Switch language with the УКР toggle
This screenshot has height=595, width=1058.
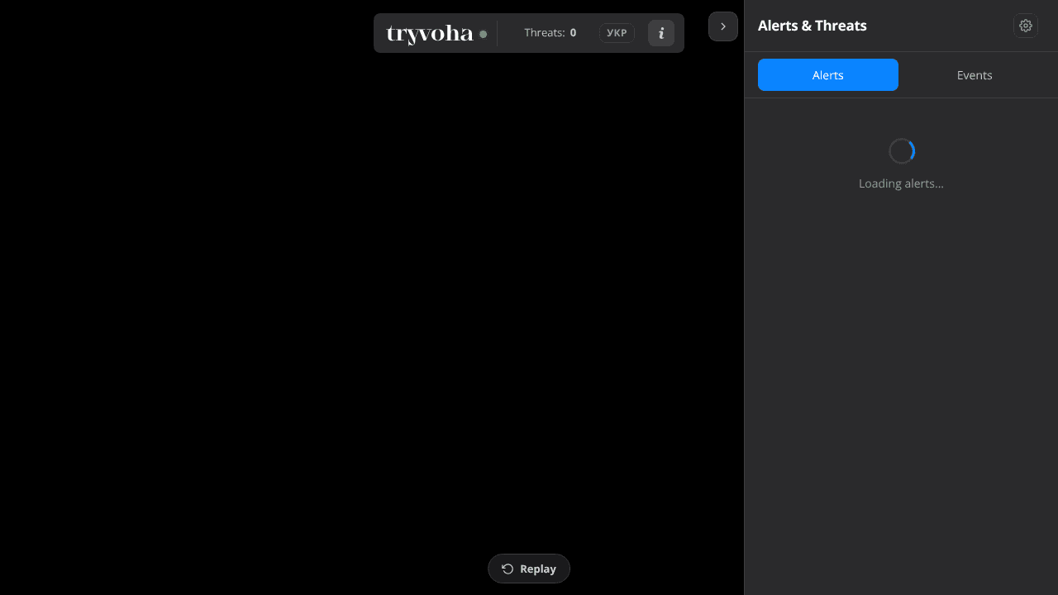click(617, 33)
